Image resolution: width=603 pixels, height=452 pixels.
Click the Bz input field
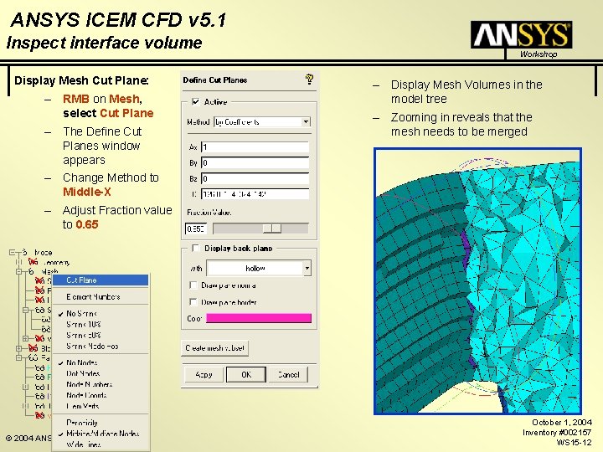(x=255, y=179)
